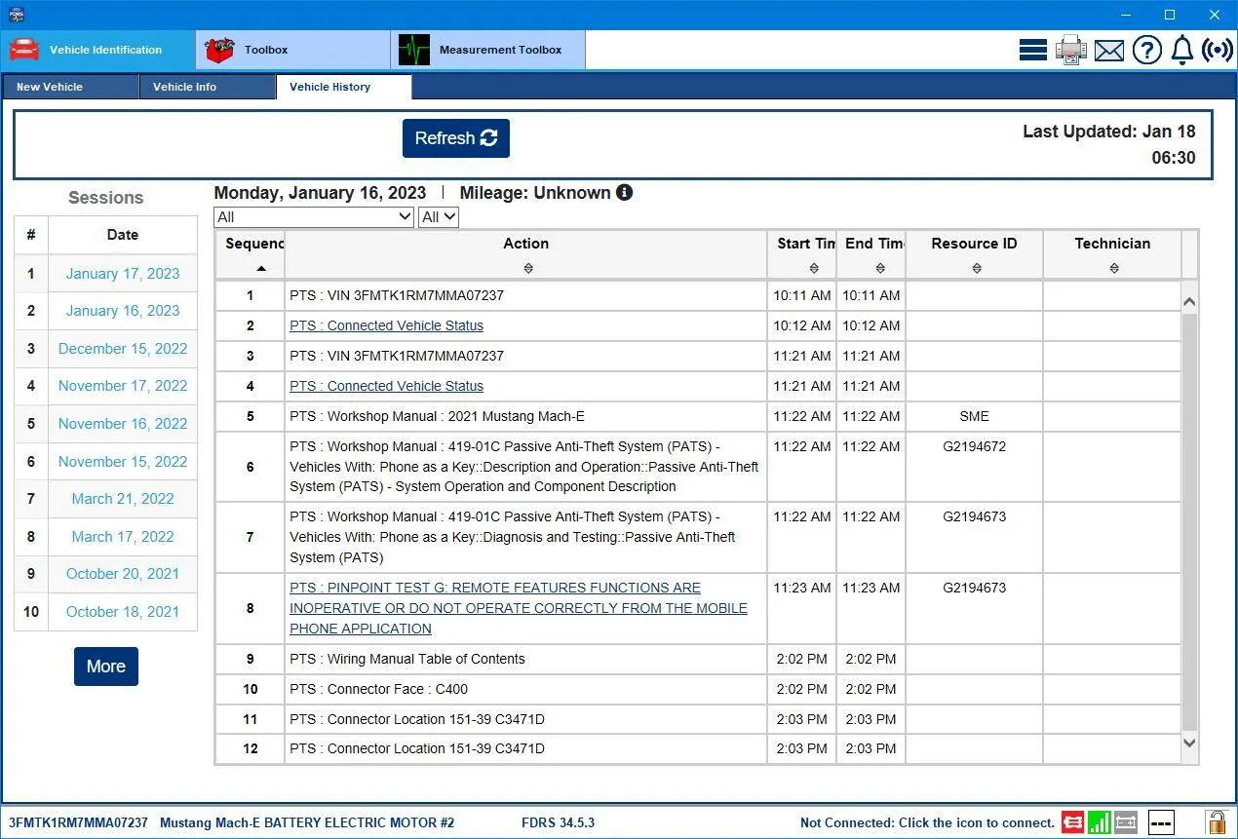Click the Refresh button

pos(456,138)
